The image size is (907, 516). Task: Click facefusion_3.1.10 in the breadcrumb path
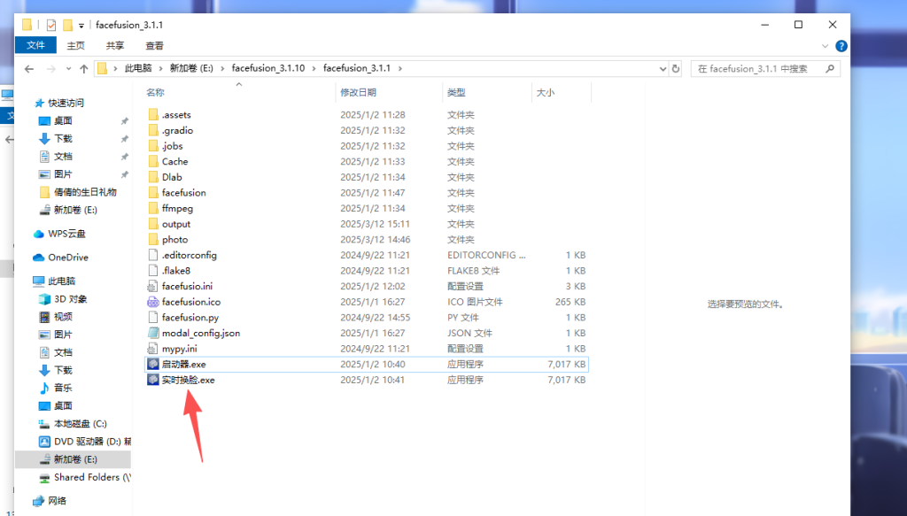point(267,68)
